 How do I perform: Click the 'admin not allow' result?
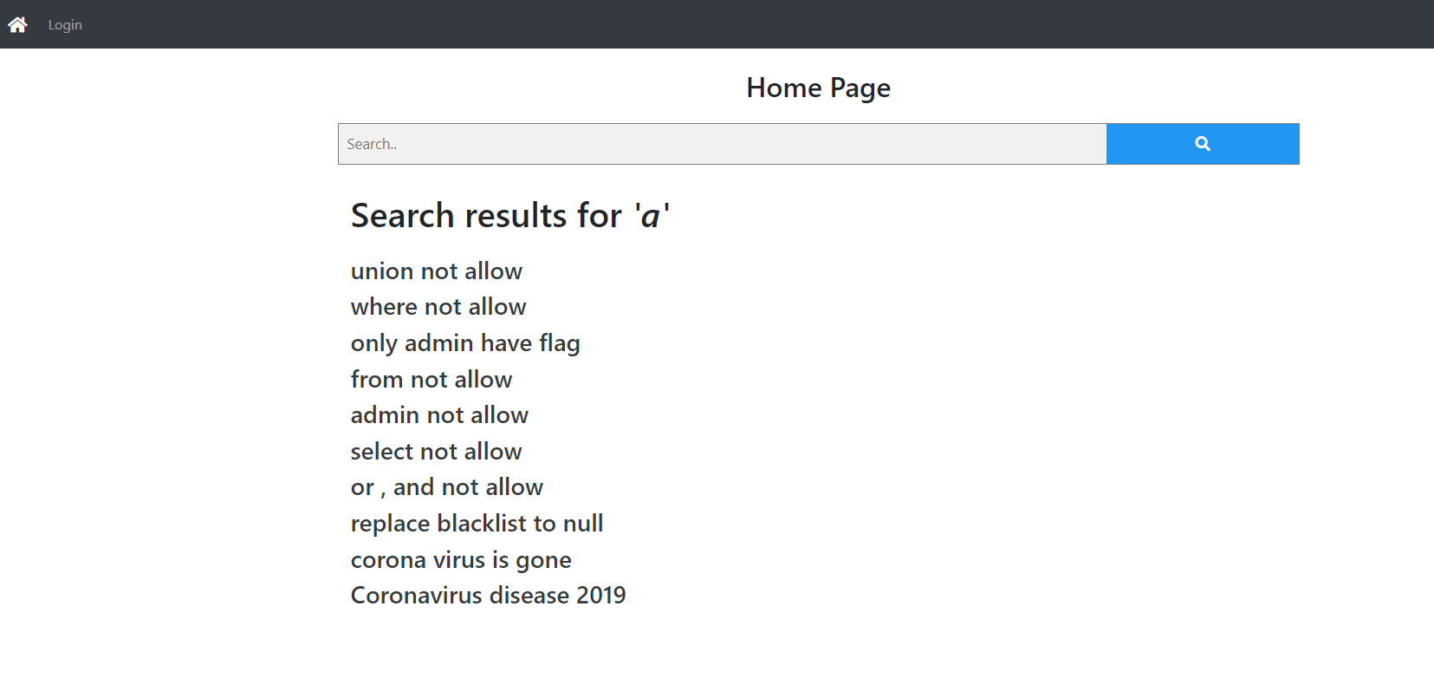point(438,415)
